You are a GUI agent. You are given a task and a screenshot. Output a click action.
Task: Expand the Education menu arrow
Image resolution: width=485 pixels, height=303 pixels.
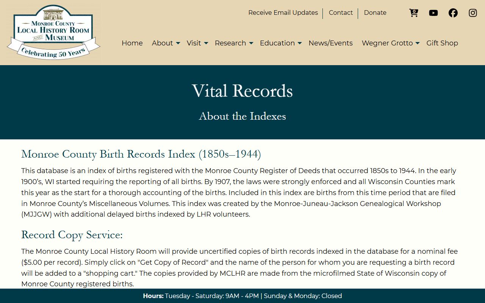pyautogui.click(x=299, y=43)
